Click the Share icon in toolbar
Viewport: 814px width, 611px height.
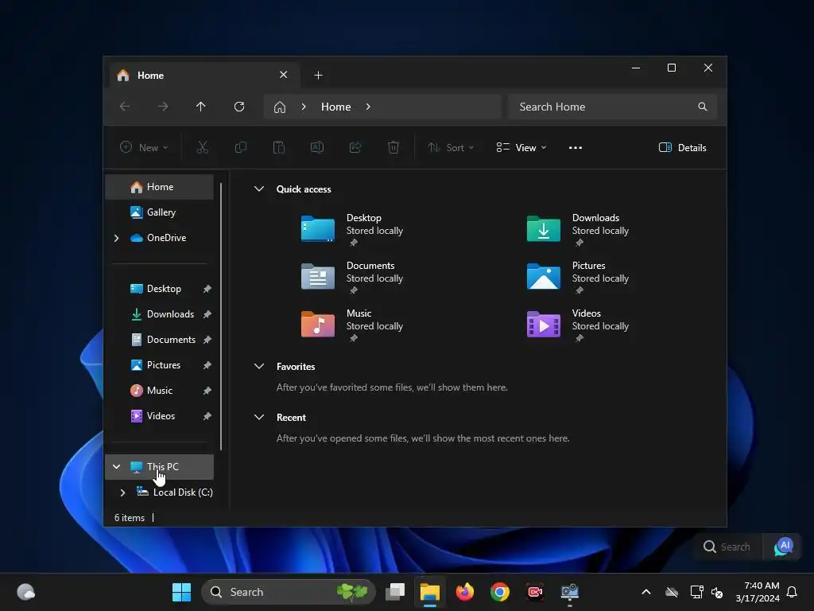355,147
